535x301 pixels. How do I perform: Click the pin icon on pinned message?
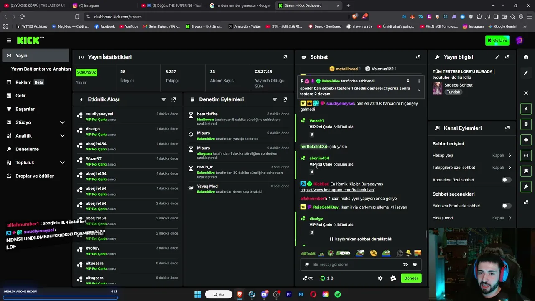408,81
